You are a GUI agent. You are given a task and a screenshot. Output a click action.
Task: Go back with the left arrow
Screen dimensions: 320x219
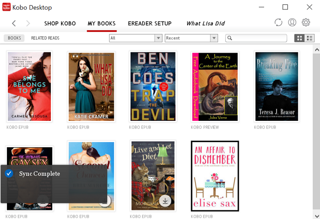[14, 23]
